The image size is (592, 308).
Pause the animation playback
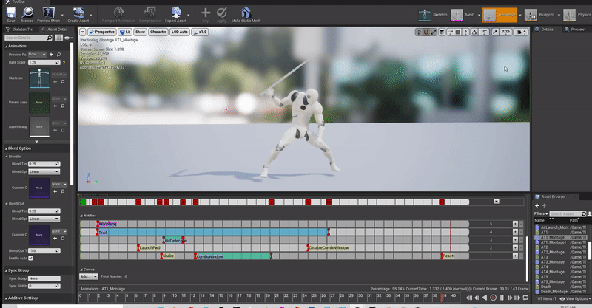click(x=502, y=298)
